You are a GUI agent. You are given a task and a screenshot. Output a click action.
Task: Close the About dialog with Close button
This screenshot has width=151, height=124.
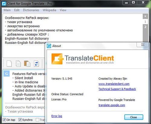(134, 117)
